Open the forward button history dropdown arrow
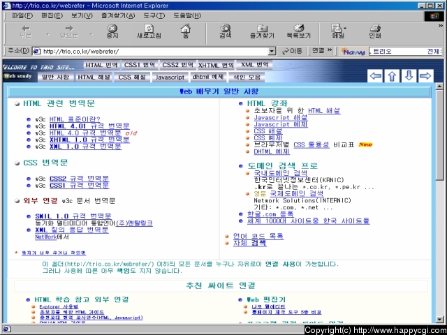 coord(91,34)
